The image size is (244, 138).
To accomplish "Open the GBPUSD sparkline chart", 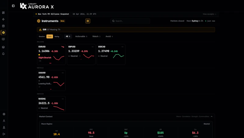I will (x=89, y=56).
